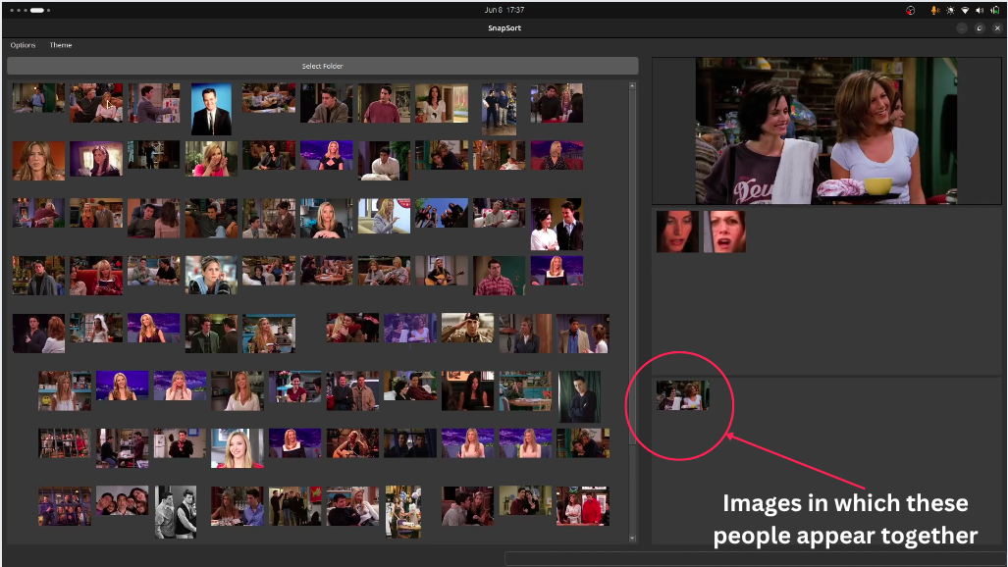Click the volume speaker icon in system tray
1008x567 pixels.
980,10
